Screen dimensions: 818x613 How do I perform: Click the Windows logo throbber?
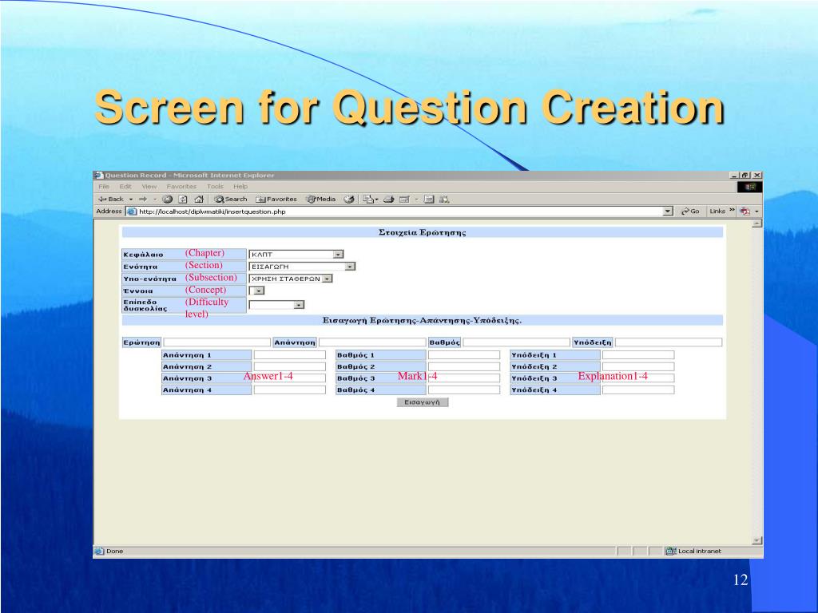pos(749,187)
